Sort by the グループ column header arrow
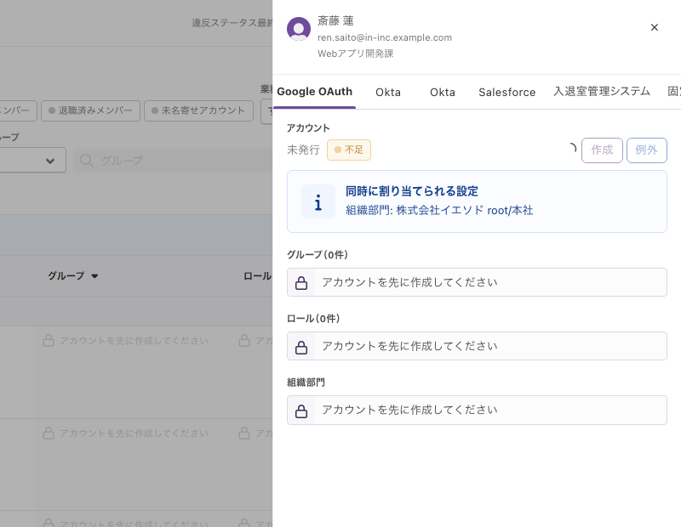The image size is (681, 527). [94, 276]
